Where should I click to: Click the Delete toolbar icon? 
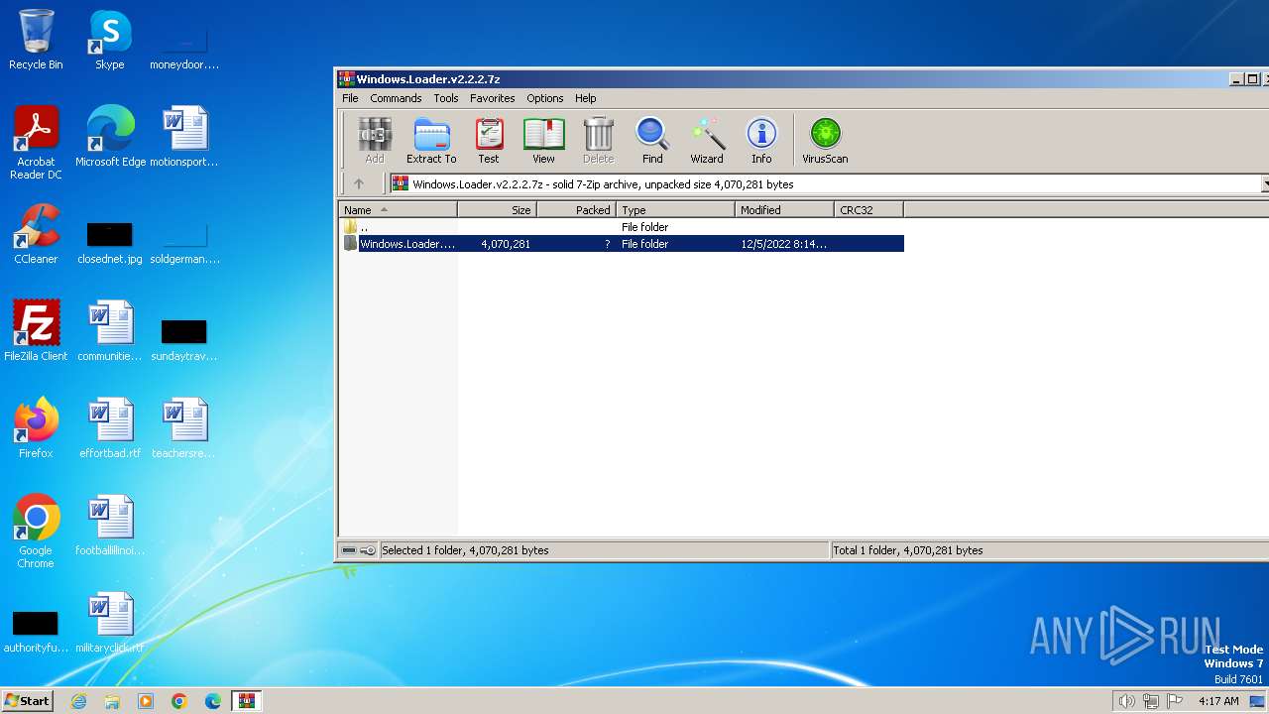click(x=598, y=140)
